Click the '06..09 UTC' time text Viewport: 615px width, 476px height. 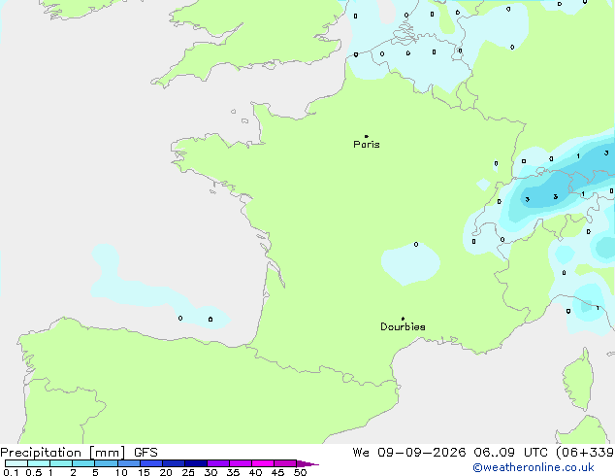point(509,453)
